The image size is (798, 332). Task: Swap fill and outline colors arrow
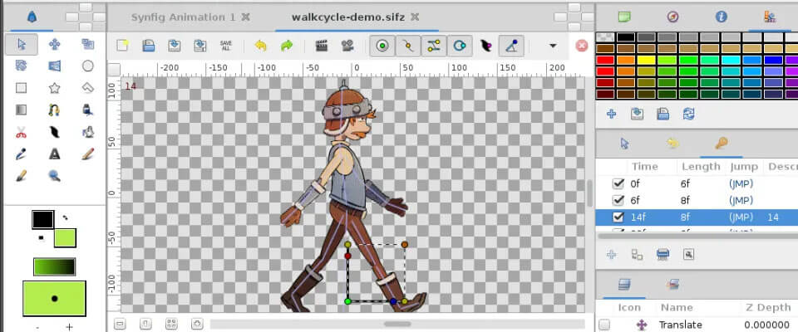[x=65, y=218]
